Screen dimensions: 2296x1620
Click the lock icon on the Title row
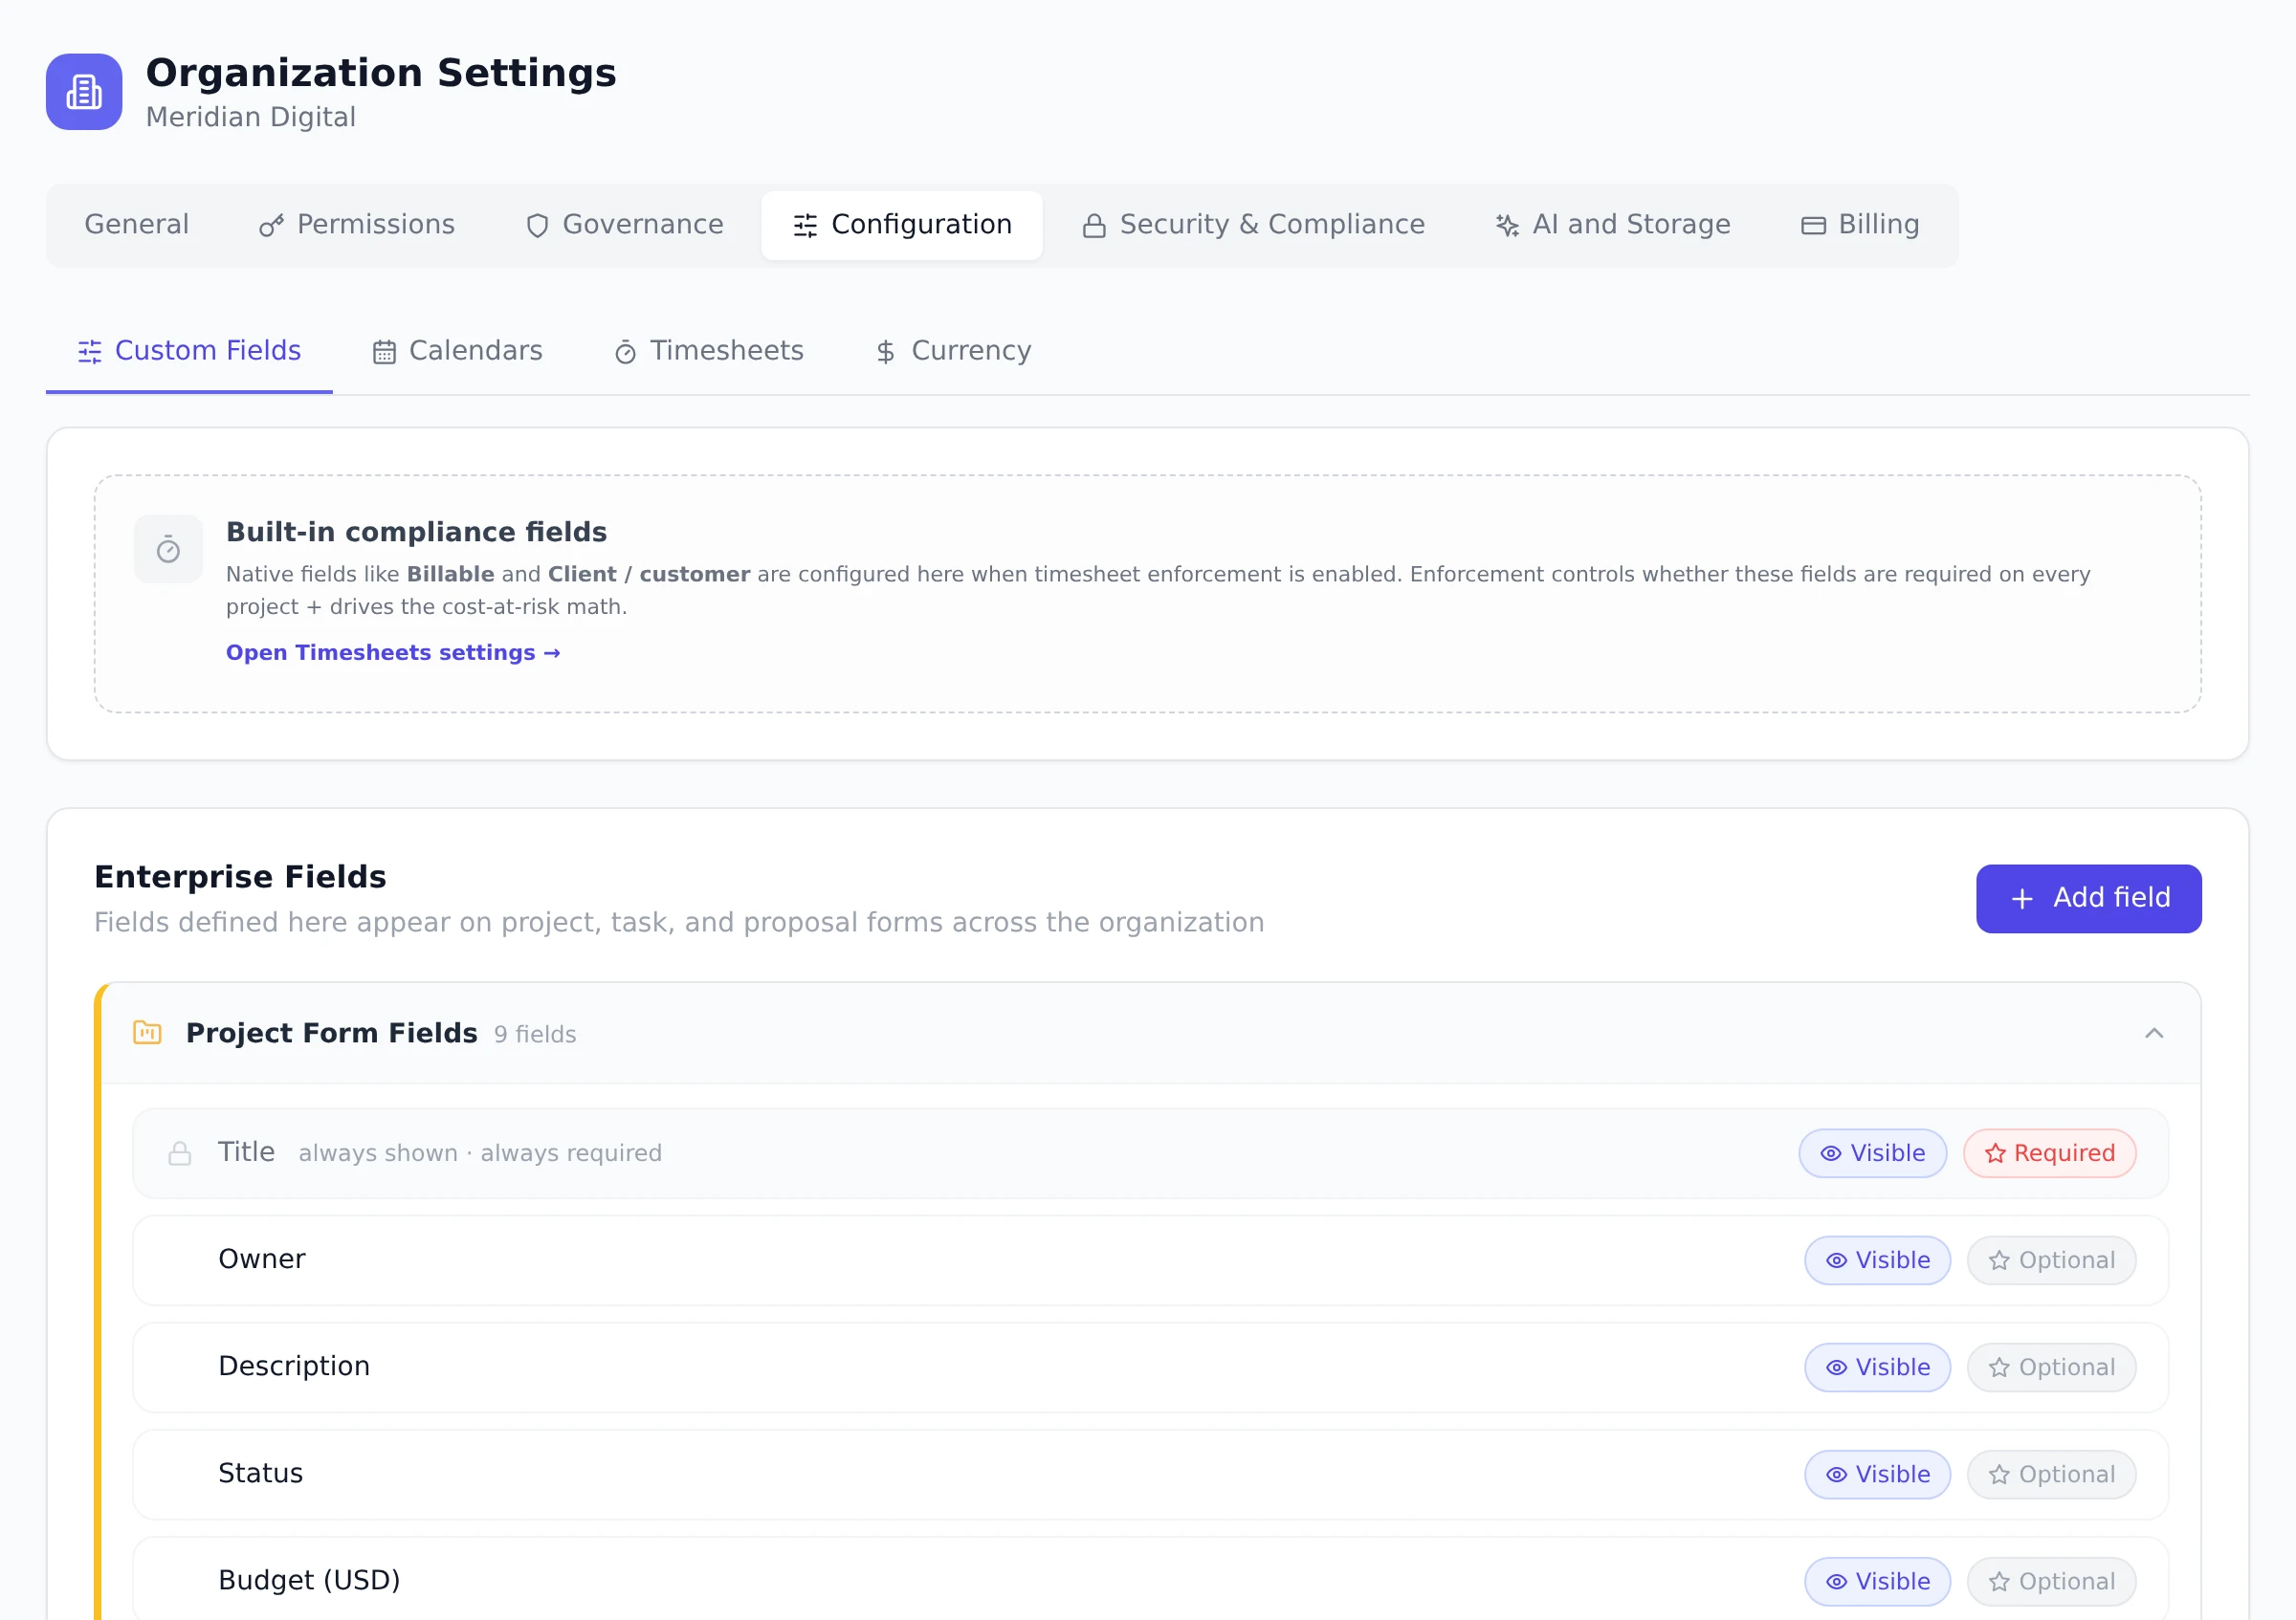click(x=180, y=1153)
